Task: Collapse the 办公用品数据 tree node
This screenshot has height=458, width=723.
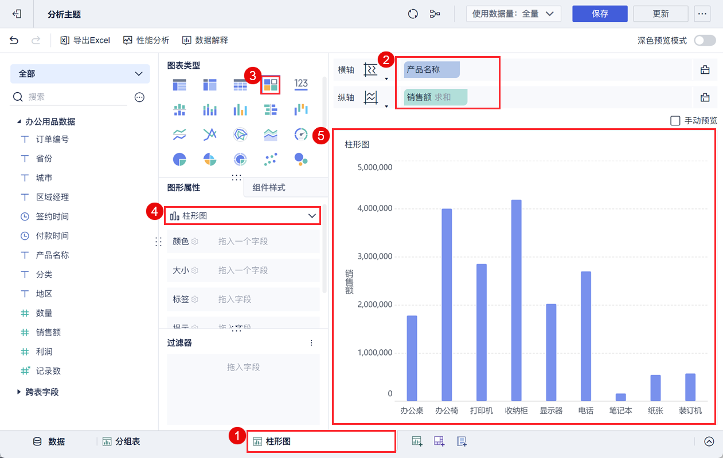Action: (x=19, y=122)
